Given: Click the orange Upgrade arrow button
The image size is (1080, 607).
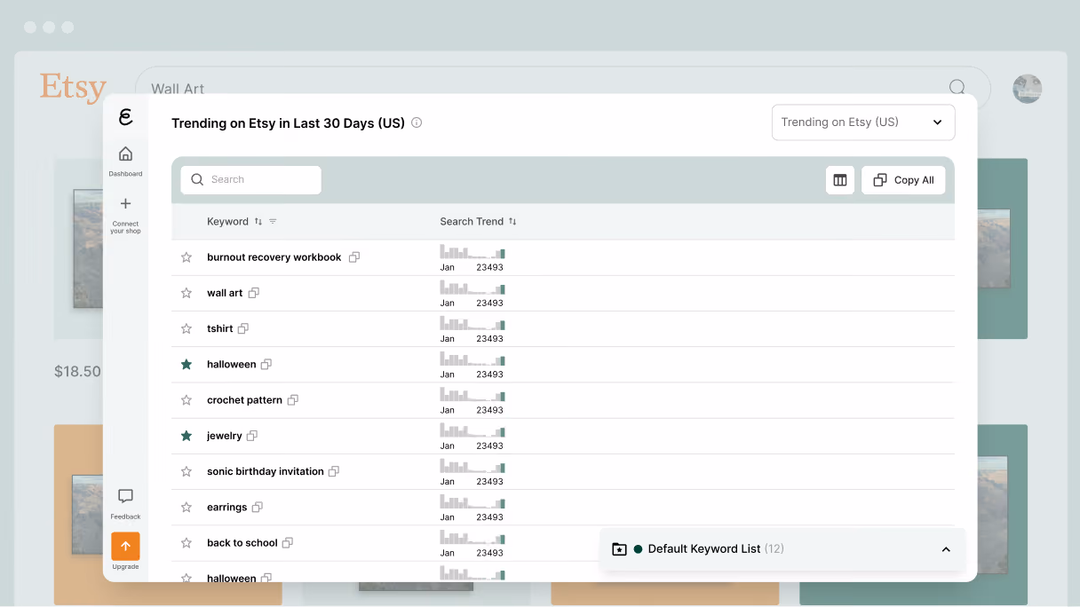Looking at the screenshot, I should click(x=125, y=546).
